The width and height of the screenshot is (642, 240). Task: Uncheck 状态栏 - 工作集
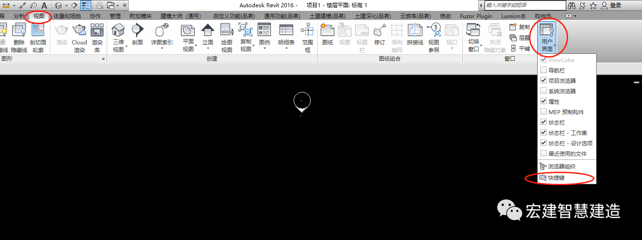pyautogui.click(x=544, y=133)
